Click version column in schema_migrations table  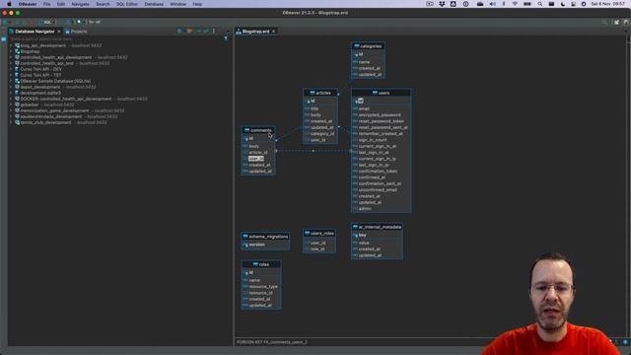tap(256, 245)
